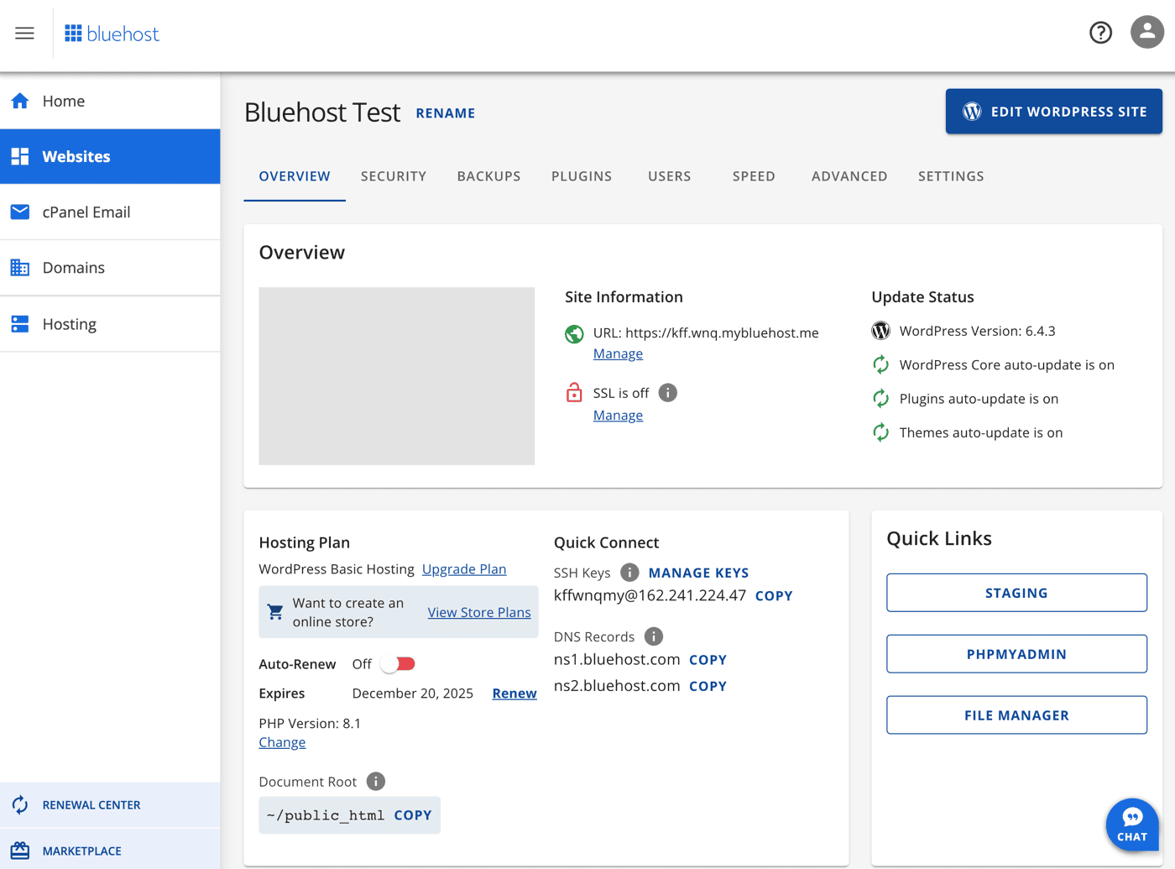Click Manage Keys

point(698,573)
